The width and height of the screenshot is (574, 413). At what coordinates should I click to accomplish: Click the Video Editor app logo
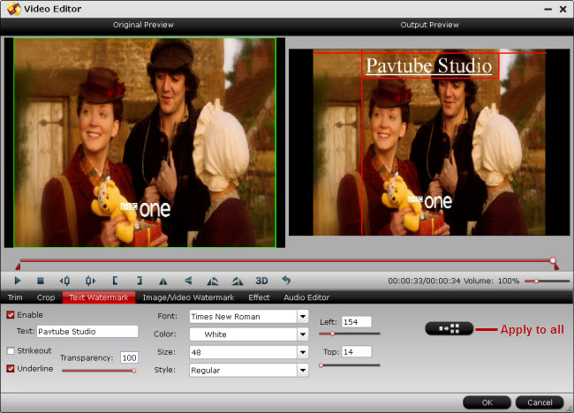(14, 9)
